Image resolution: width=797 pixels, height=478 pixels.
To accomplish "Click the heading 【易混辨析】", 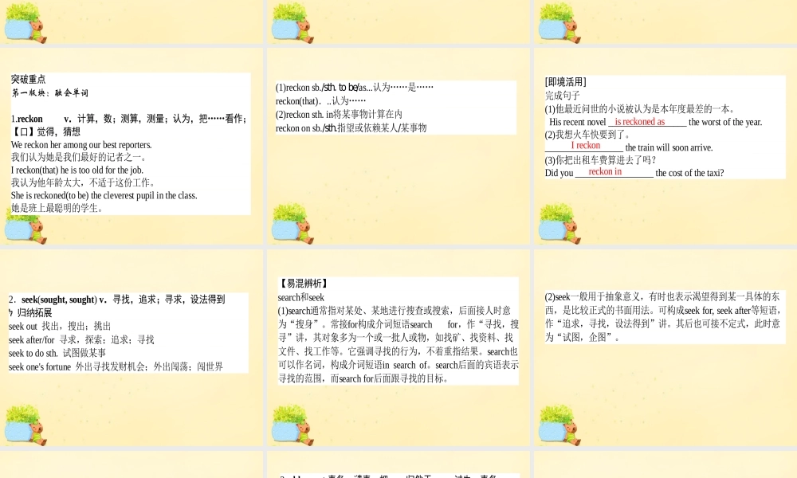I will [304, 284].
